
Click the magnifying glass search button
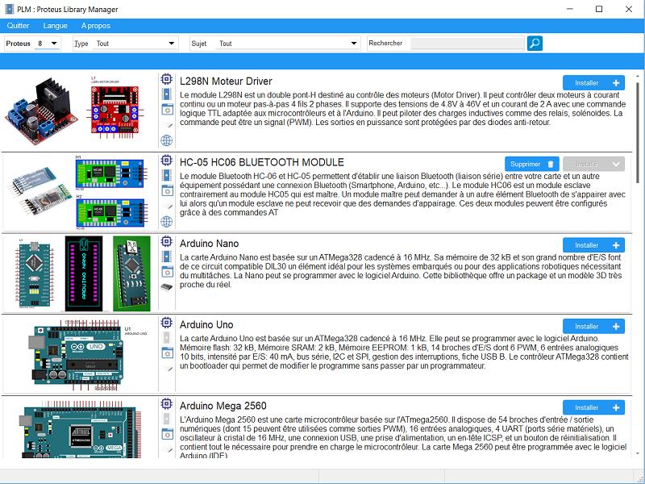[535, 44]
